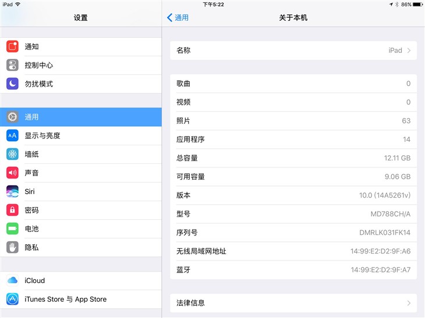
Task: Tap the 应用程序 count 14
Action: tap(406, 140)
